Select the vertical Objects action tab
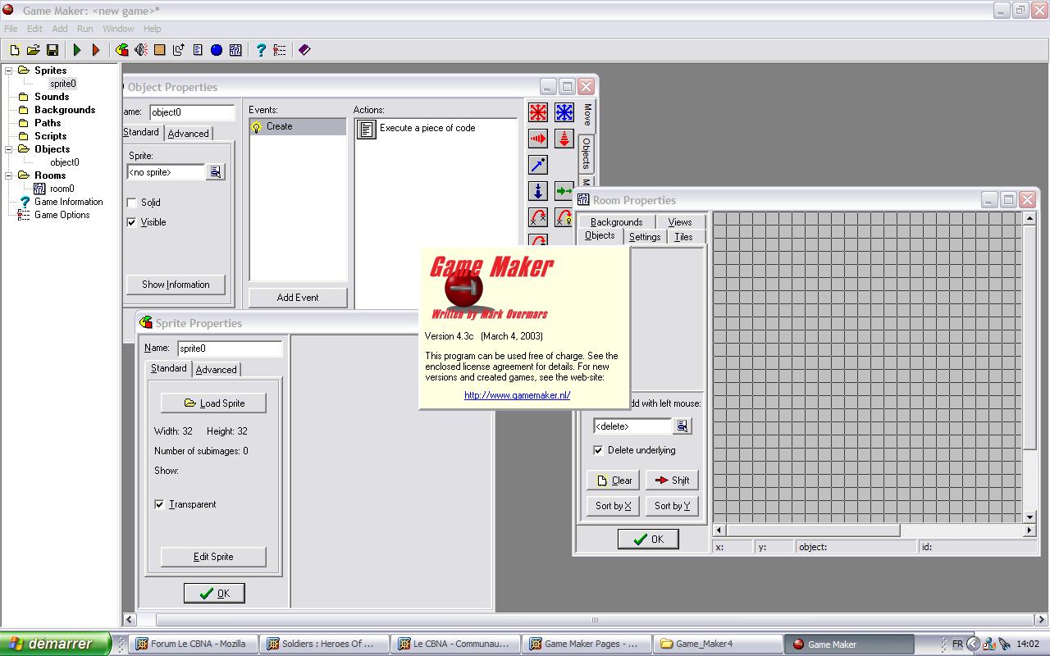The height and width of the screenshot is (656, 1050). click(x=587, y=153)
